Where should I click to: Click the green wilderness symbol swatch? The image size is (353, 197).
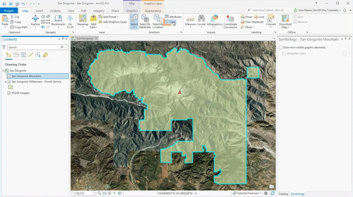click(x=11, y=87)
